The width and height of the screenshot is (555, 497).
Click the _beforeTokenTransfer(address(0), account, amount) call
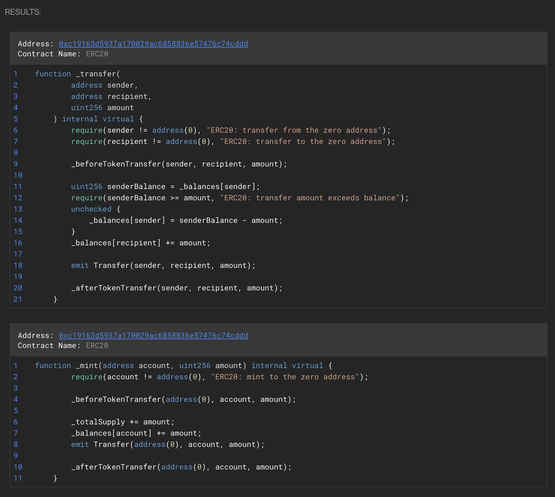(183, 399)
